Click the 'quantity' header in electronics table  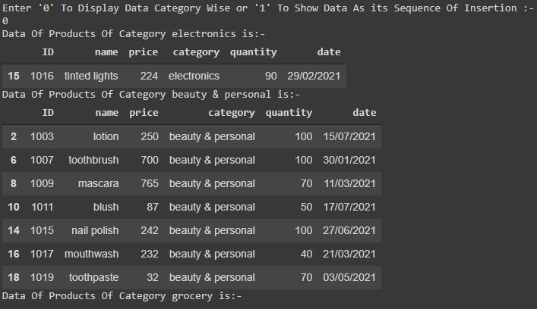click(254, 52)
